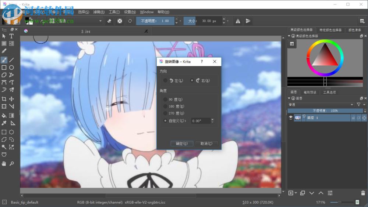Toggle preserve alpha checker icon
Screen dimensions: 368x207
(x=120, y=21)
